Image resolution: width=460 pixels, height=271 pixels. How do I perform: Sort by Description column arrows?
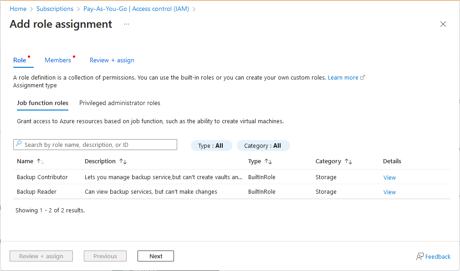(123, 161)
